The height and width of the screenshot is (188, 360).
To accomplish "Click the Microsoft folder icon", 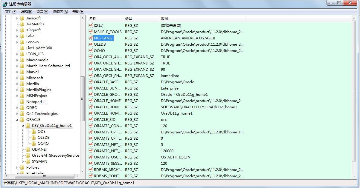I will click(x=22, y=78).
